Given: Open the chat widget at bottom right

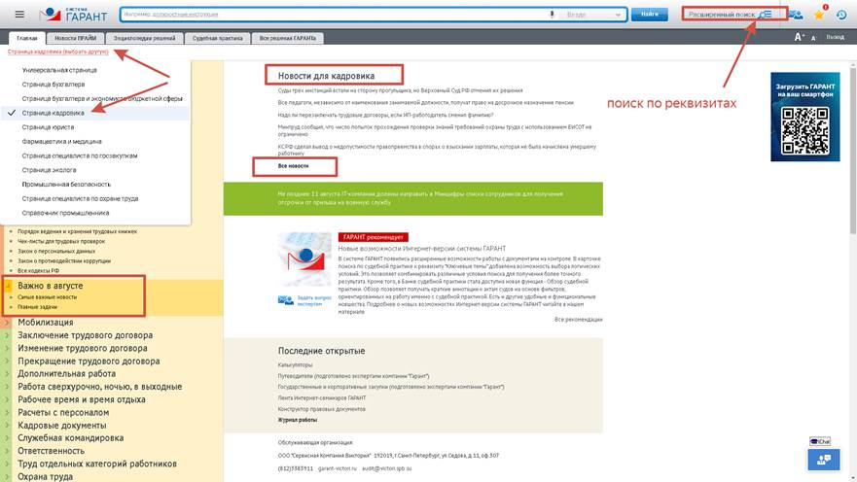Looking at the screenshot, I should pos(824,459).
